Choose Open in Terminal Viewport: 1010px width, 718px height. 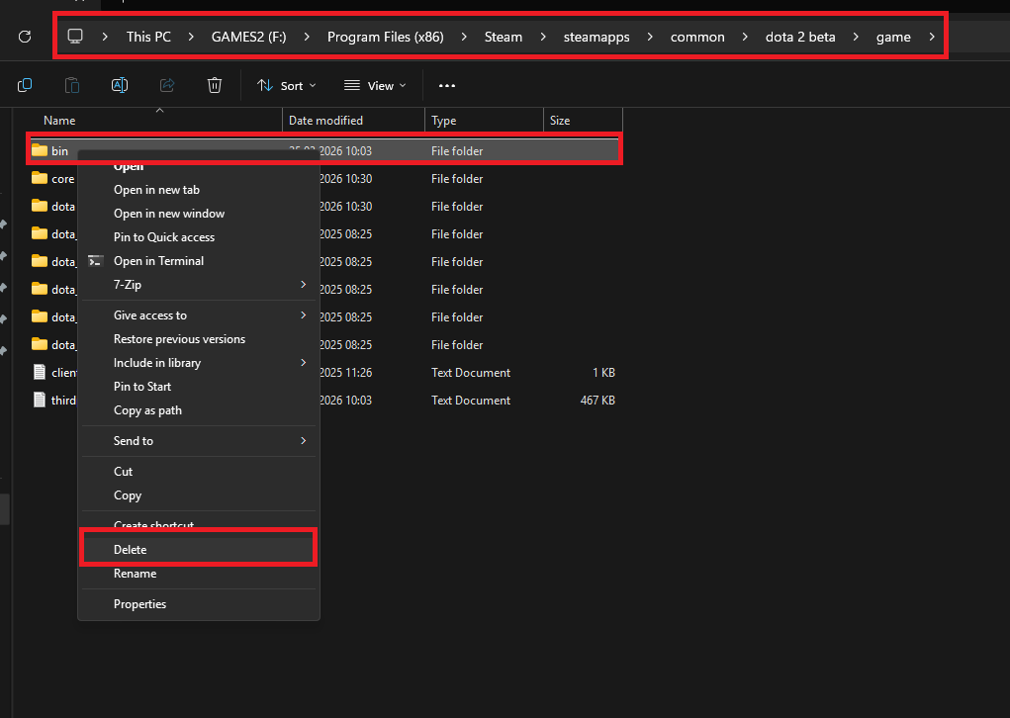pyautogui.click(x=199, y=261)
